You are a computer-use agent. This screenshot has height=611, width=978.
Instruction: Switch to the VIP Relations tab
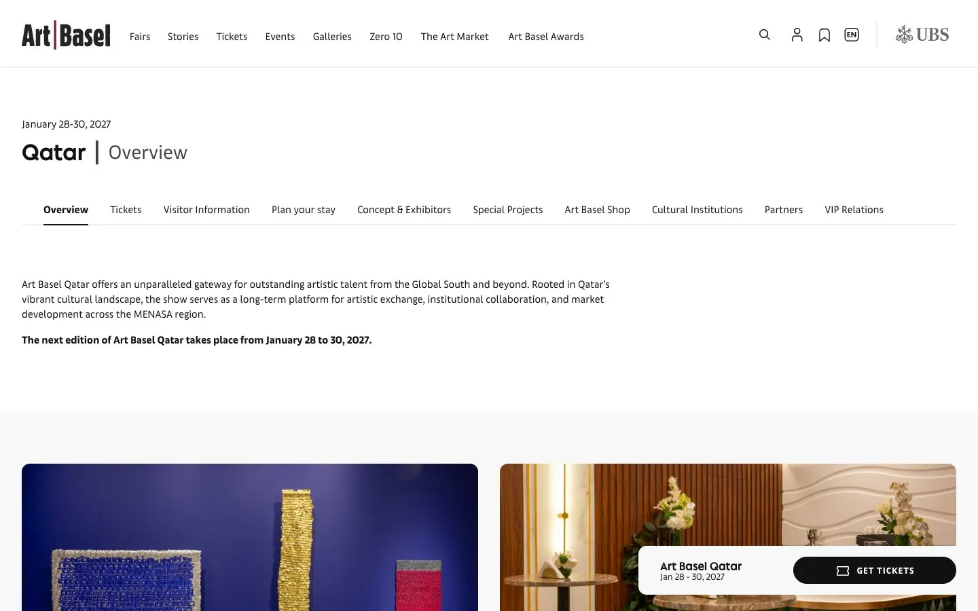[x=854, y=210]
